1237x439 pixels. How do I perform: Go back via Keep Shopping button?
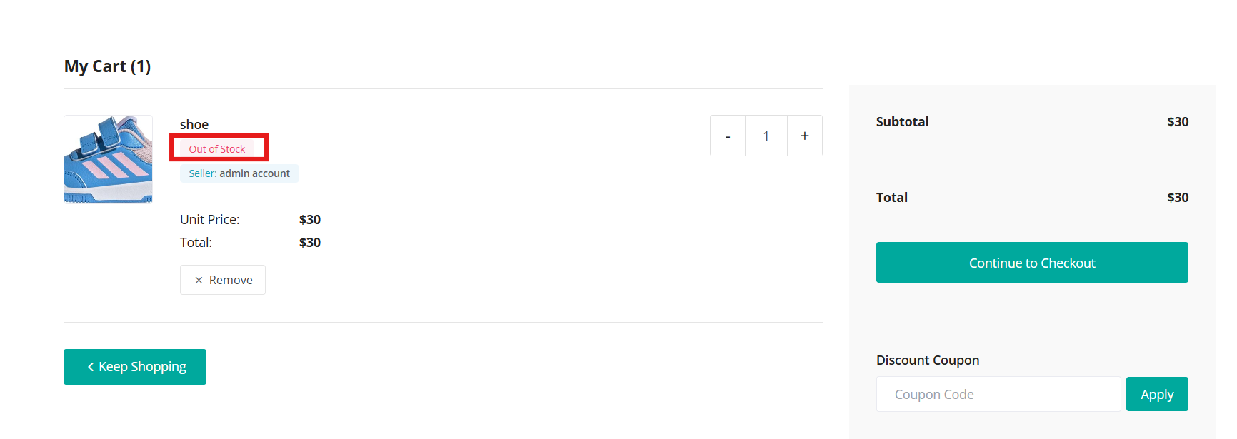(x=135, y=367)
